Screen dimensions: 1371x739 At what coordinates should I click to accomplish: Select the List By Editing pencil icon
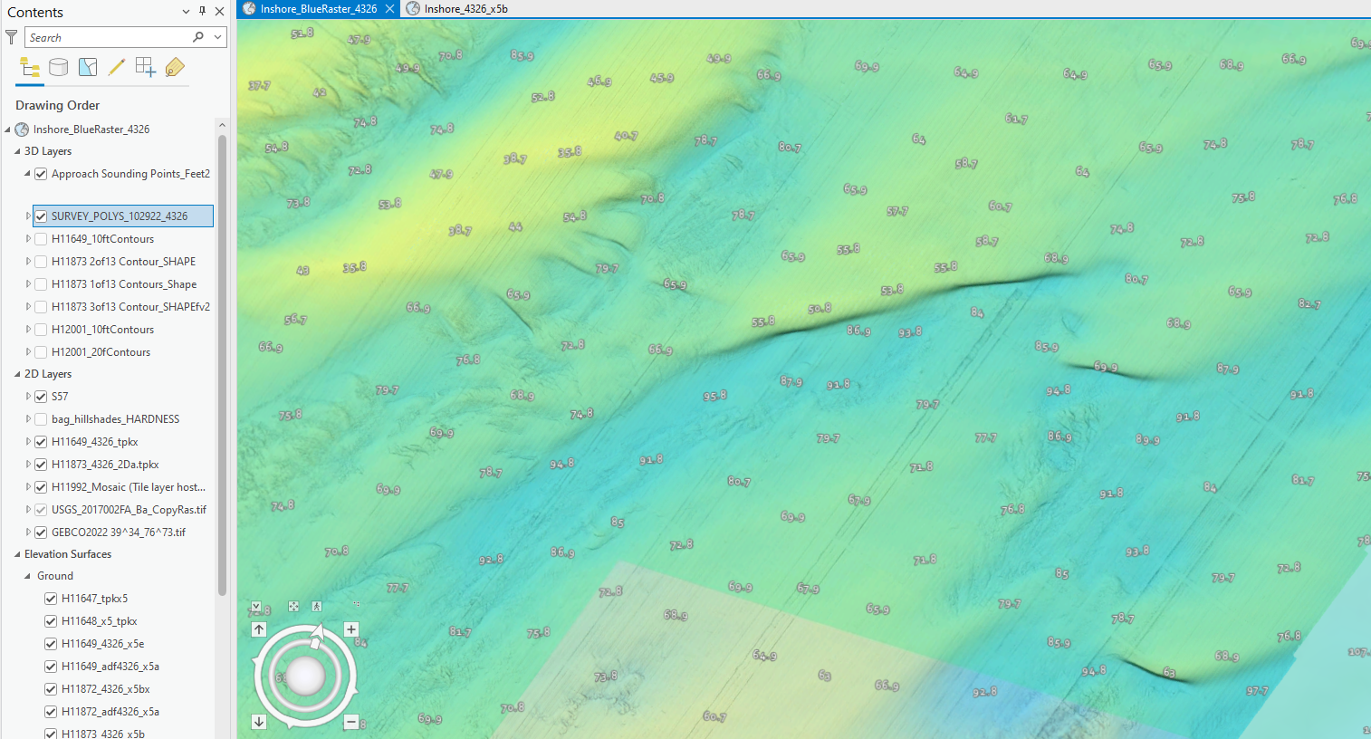pyautogui.click(x=116, y=67)
